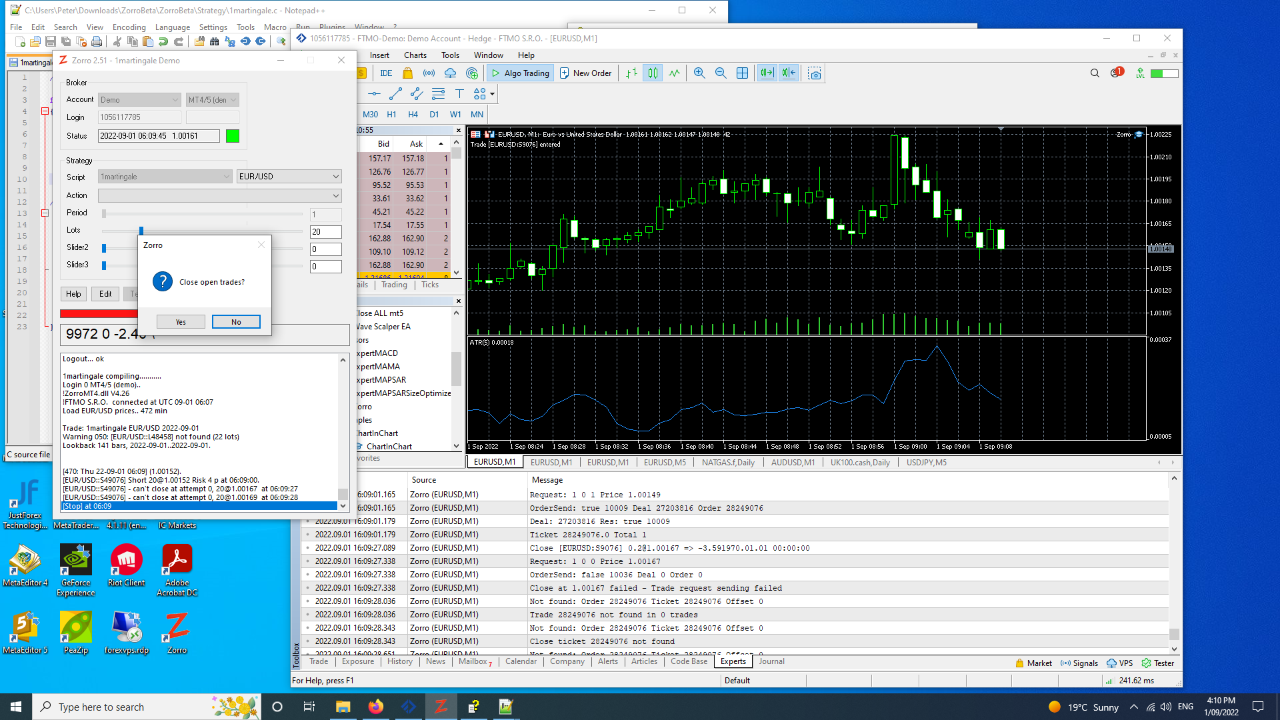
Task: Collapse the code fold marker at line 4
Action: (45, 111)
